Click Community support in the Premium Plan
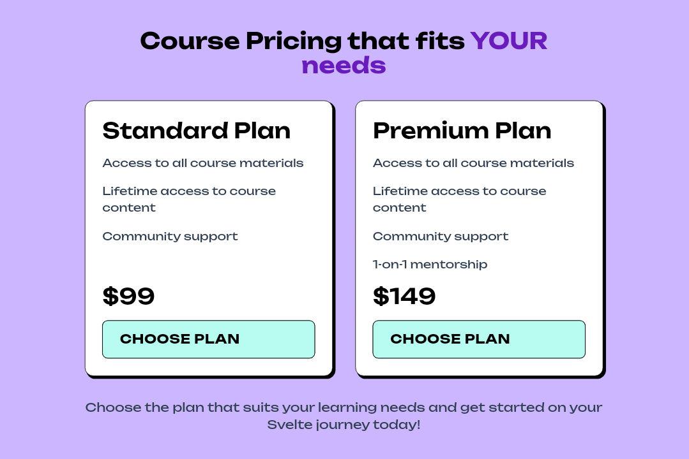689x459 pixels. point(441,237)
